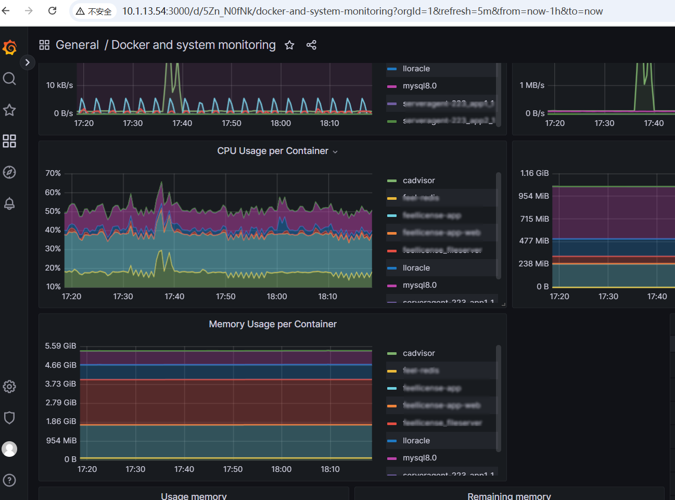Open the starred dashboards icon
The width and height of the screenshot is (675, 500).
(x=9, y=110)
